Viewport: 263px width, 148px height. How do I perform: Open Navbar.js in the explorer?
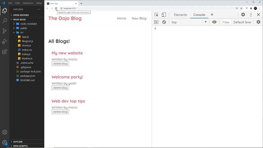(x=27, y=58)
